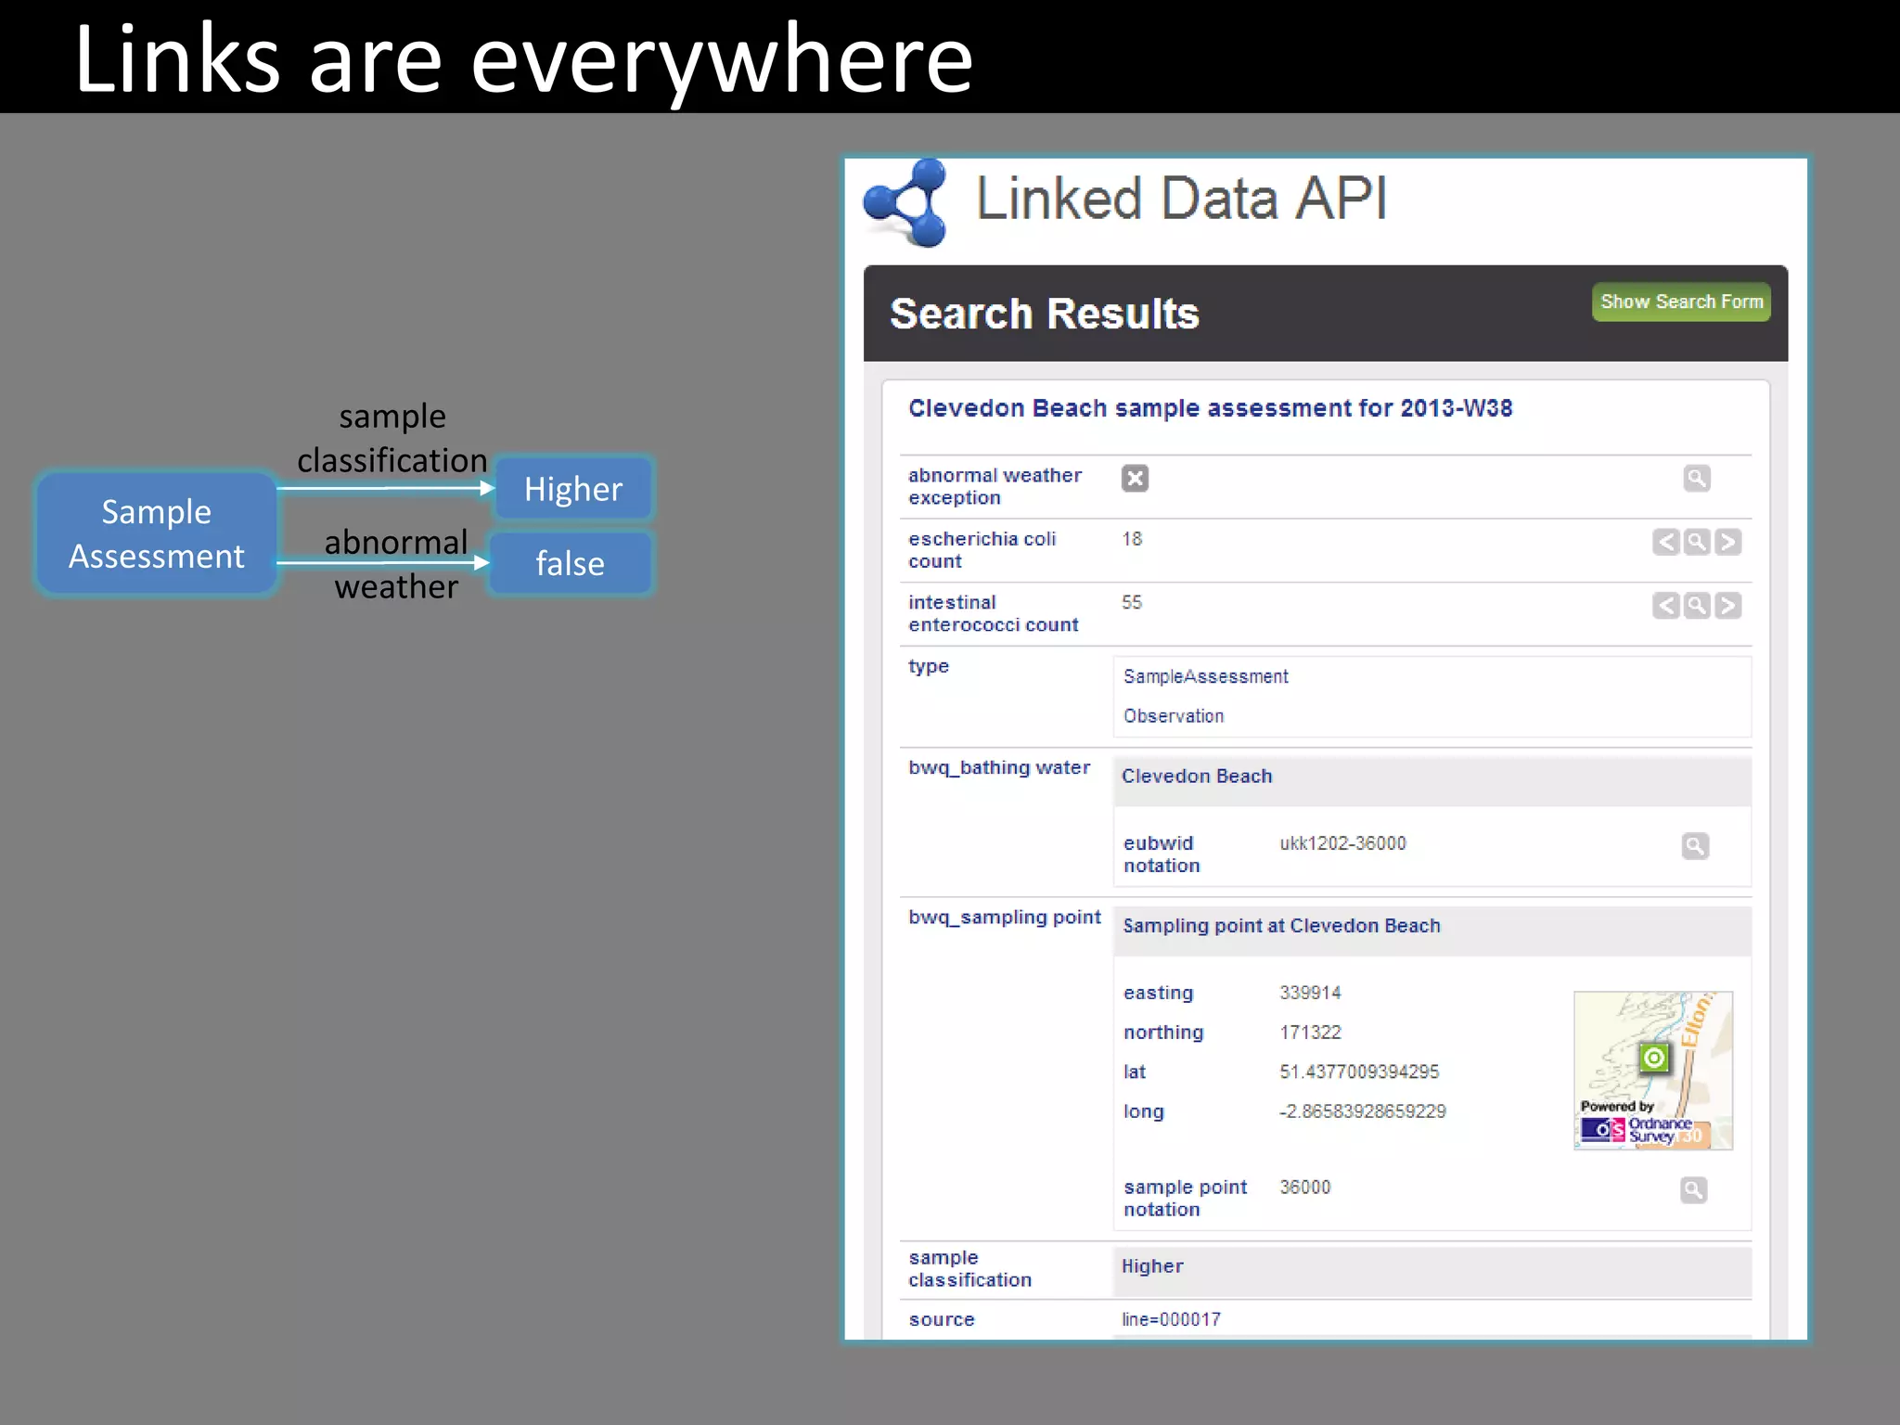Screen dimensions: 1900x1425
Task: Click the Sample Assessment diagram box
Action: click(x=156, y=533)
